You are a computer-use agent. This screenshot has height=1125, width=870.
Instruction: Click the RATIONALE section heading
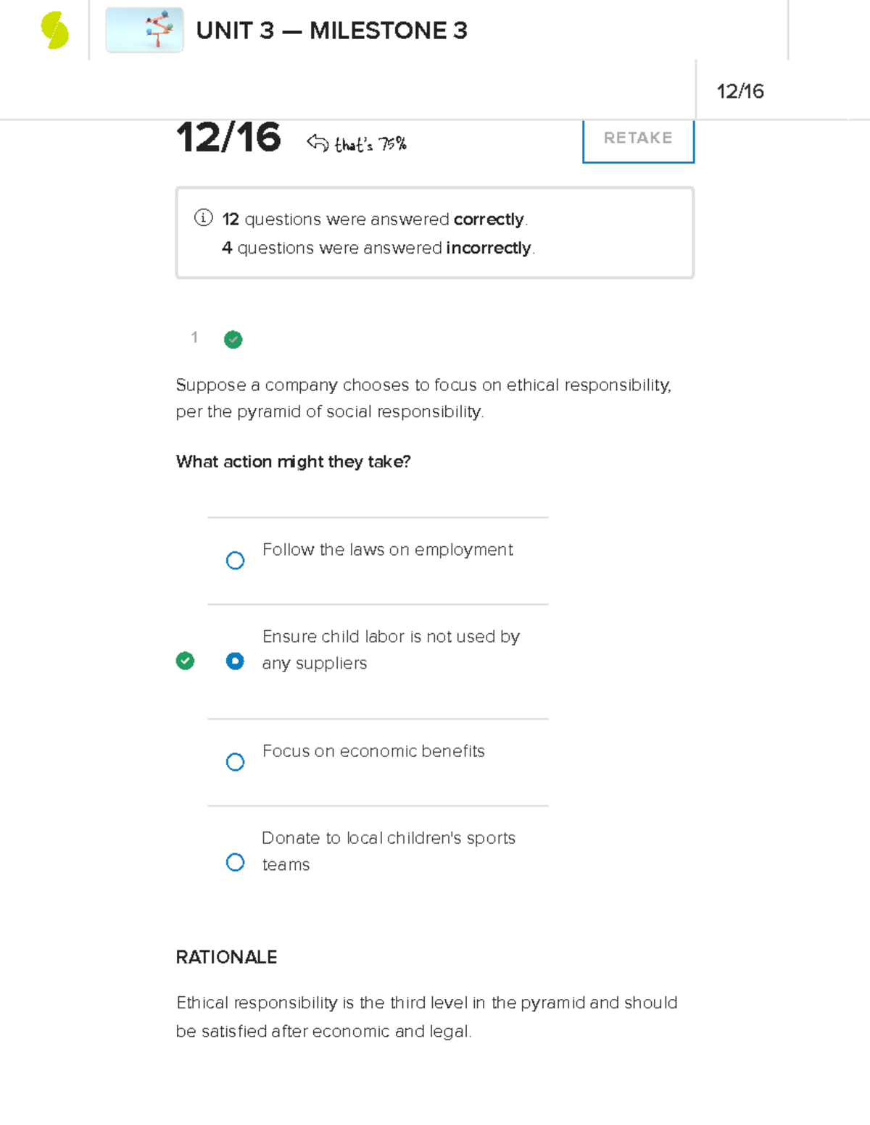(x=225, y=957)
